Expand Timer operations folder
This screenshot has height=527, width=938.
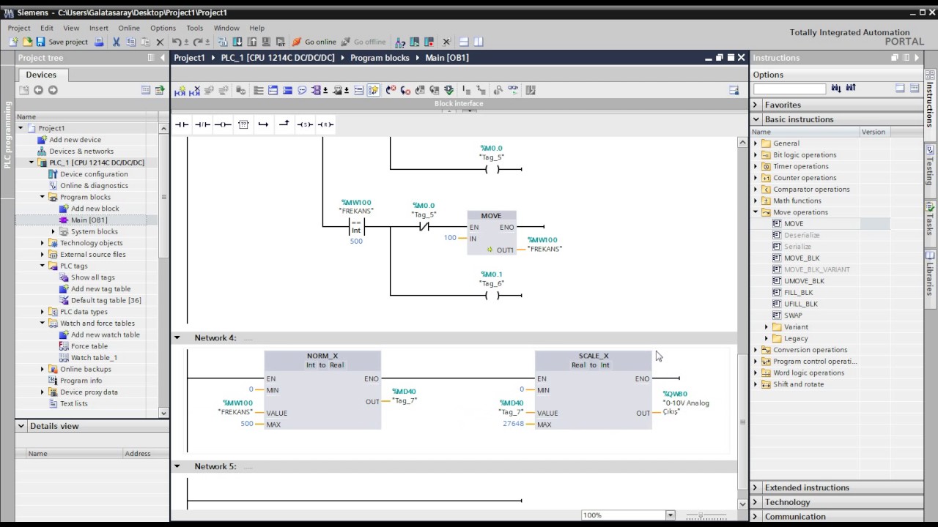tap(756, 166)
